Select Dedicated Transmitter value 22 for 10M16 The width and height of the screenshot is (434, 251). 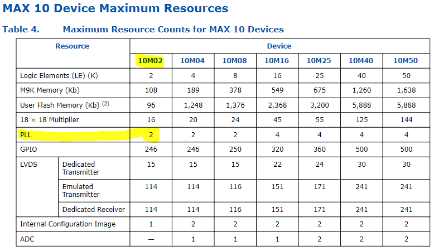[x=277, y=165]
